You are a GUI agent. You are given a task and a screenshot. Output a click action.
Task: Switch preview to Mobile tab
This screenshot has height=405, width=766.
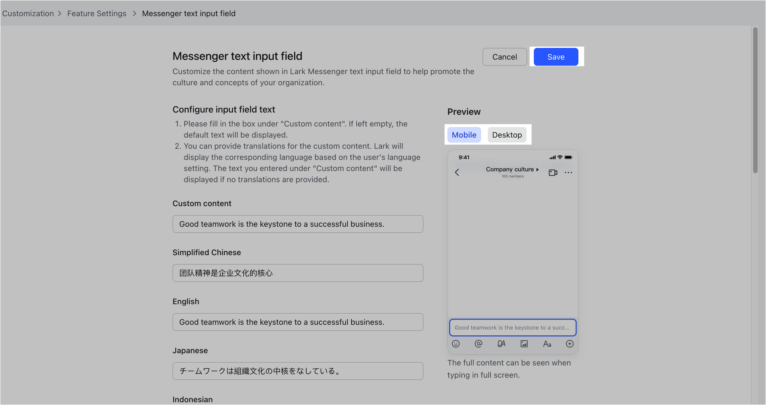464,135
